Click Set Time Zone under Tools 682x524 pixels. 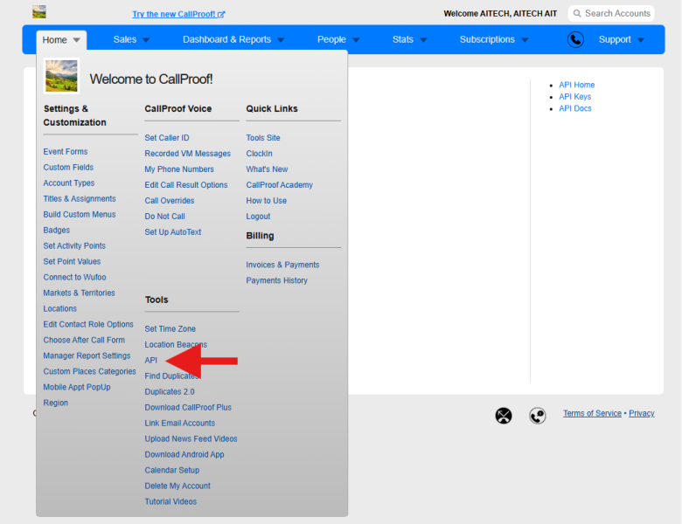point(170,328)
